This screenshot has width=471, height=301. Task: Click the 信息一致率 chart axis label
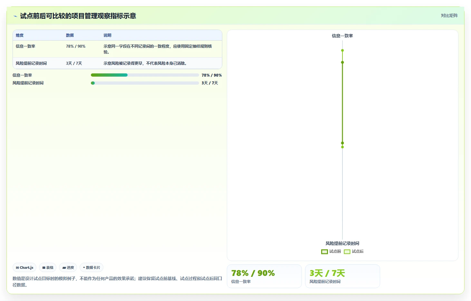pos(342,36)
